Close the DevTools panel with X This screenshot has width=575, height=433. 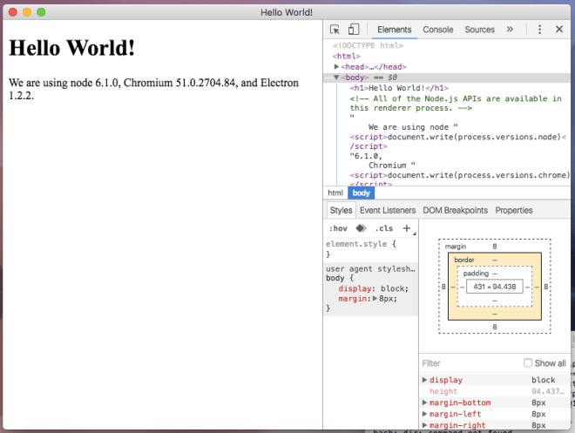[560, 30]
